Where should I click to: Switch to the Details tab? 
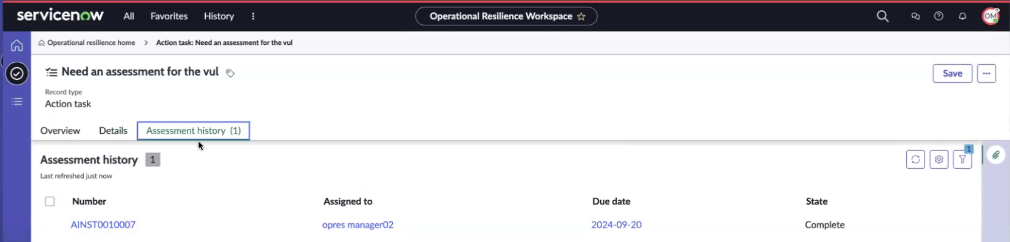click(113, 131)
